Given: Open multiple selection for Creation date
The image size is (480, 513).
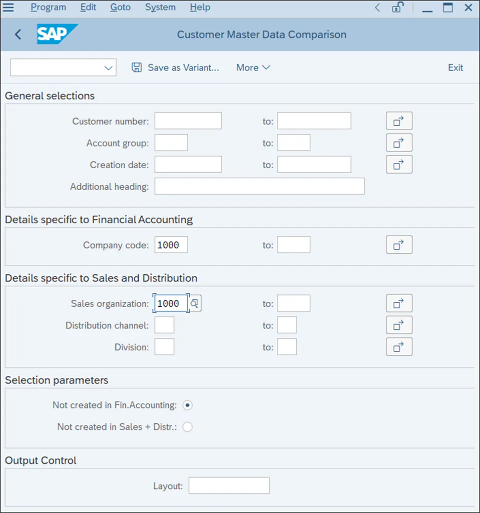Looking at the screenshot, I should tap(399, 165).
